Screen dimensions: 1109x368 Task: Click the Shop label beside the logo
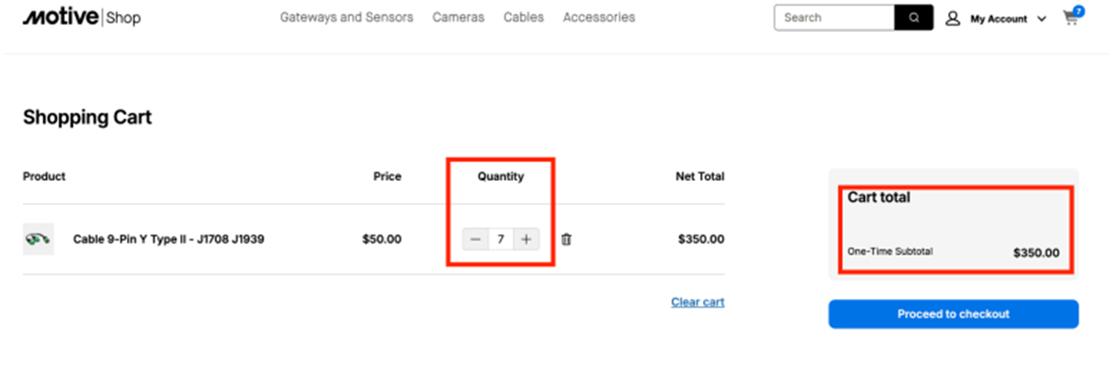coord(123,18)
